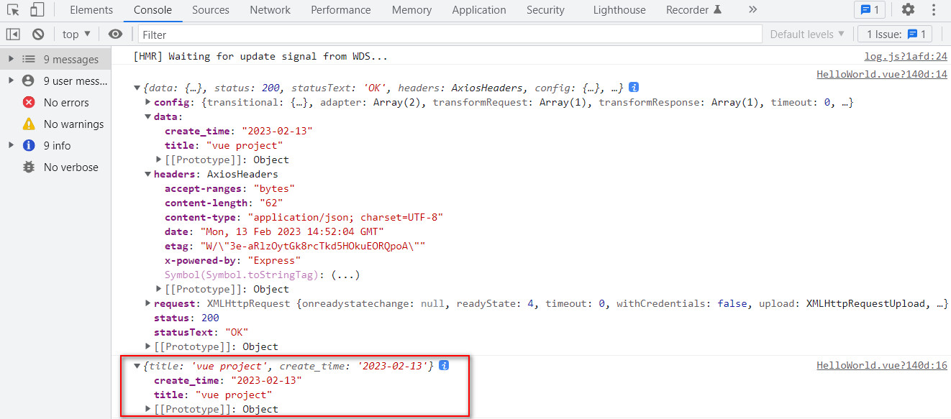This screenshot has width=951, height=419.
Task: Create live expression with the eye icon
Action: [115, 34]
